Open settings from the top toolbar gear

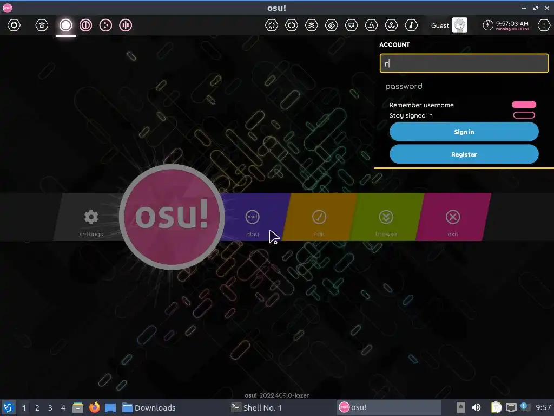(14, 25)
